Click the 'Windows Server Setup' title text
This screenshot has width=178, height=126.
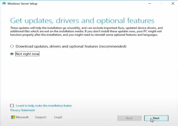click(x=22, y=4)
